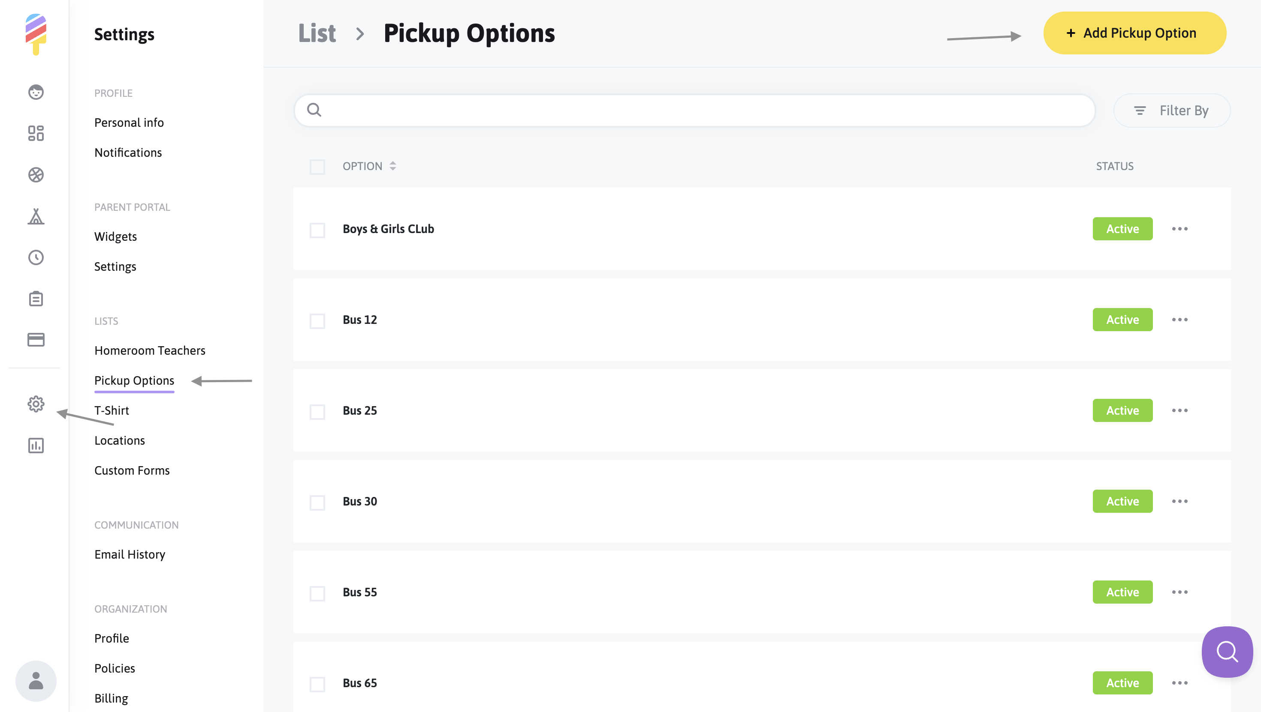Viewport: 1261px width, 712px height.
Task: Click the Active status badge for Bus 30
Action: (x=1122, y=501)
